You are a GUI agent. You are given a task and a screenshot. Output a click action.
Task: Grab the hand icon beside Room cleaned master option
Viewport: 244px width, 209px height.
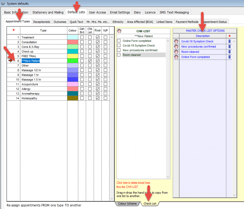pos(176,52)
